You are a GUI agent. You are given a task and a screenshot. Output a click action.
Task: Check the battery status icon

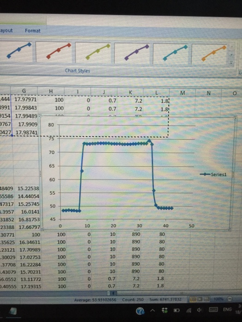(177, 310)
